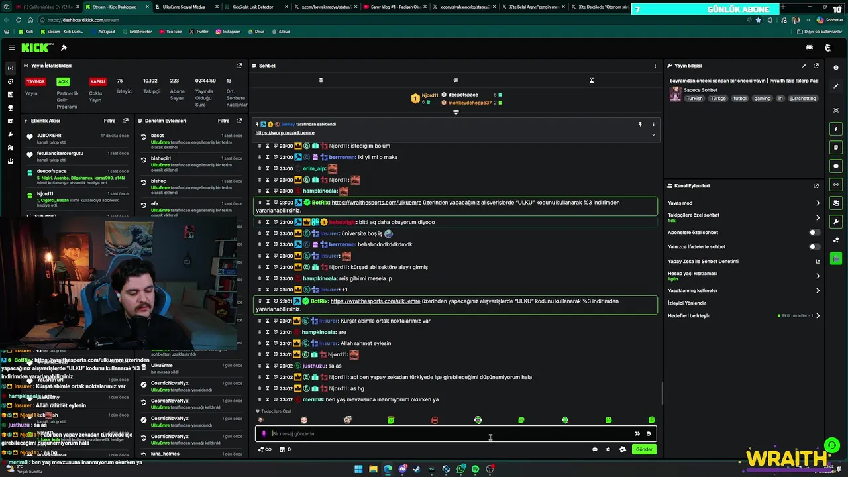Select the stream broadcast icon in left sidebar
The height and width of the screenshot is (477, 848).
coord(10,68)
